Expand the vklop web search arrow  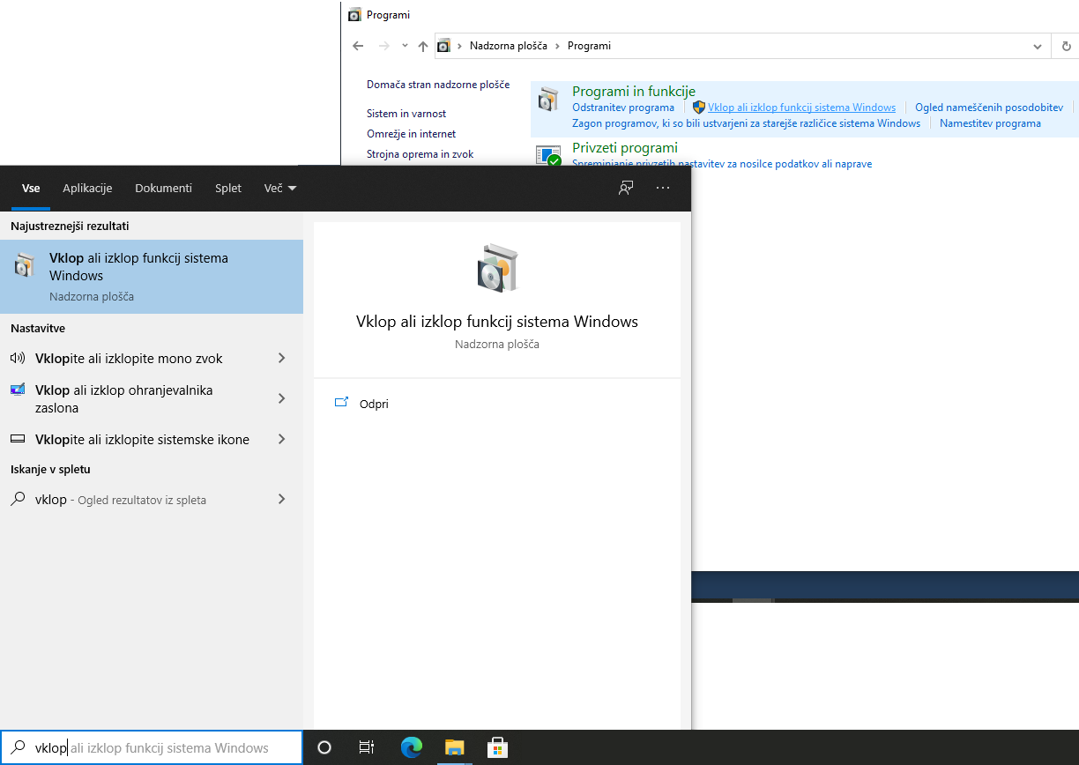coord(281,499)
